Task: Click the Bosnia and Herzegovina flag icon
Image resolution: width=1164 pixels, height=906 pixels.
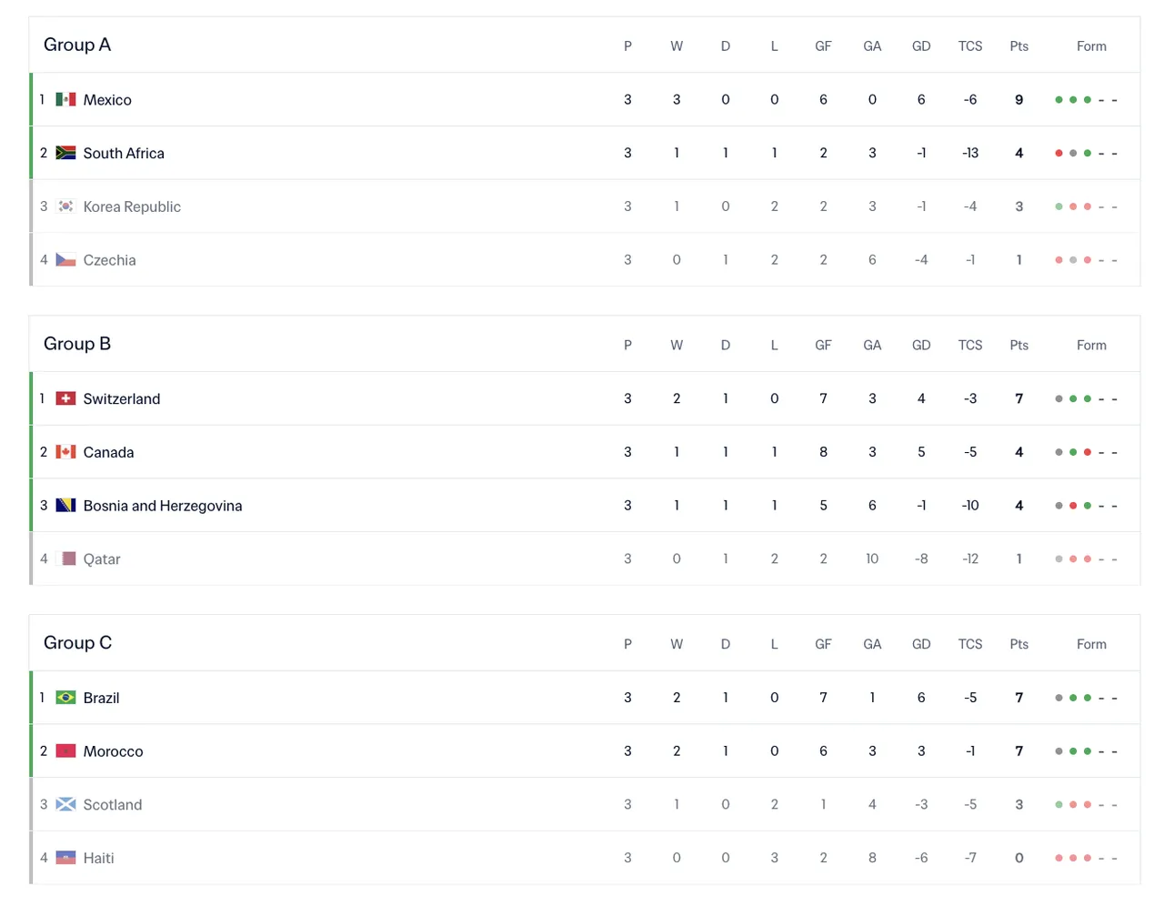Action: pyautogui.click(x=65, y=505)
